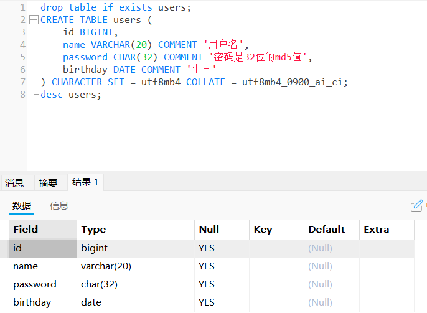Screen dimensions: 427x313
Task: Select the 数据 sub-tab
Action: click(22, 206)
